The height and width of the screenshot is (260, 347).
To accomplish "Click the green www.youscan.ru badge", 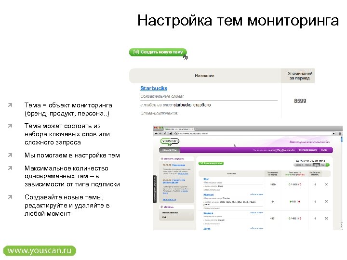I will tap(40, 251).
